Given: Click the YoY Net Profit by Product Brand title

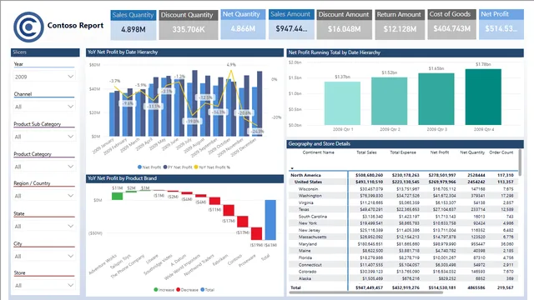Looking at the screenshot, I should click(x=122, y=178).
